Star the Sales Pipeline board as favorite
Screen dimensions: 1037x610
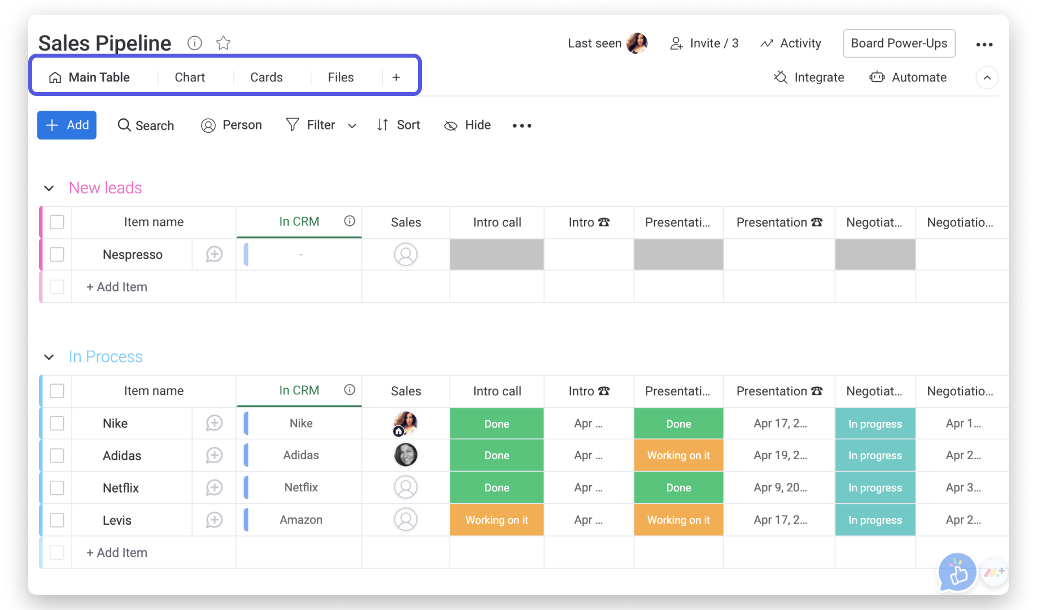(224, 43)
